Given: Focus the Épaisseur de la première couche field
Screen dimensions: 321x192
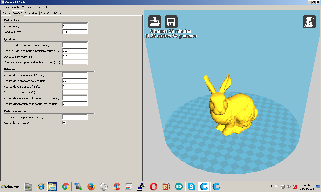Looking at the screenshot, I should click(x=75, y=45).
